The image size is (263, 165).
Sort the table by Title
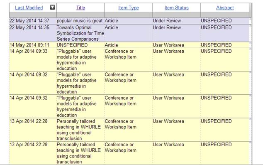click(80, 8)
